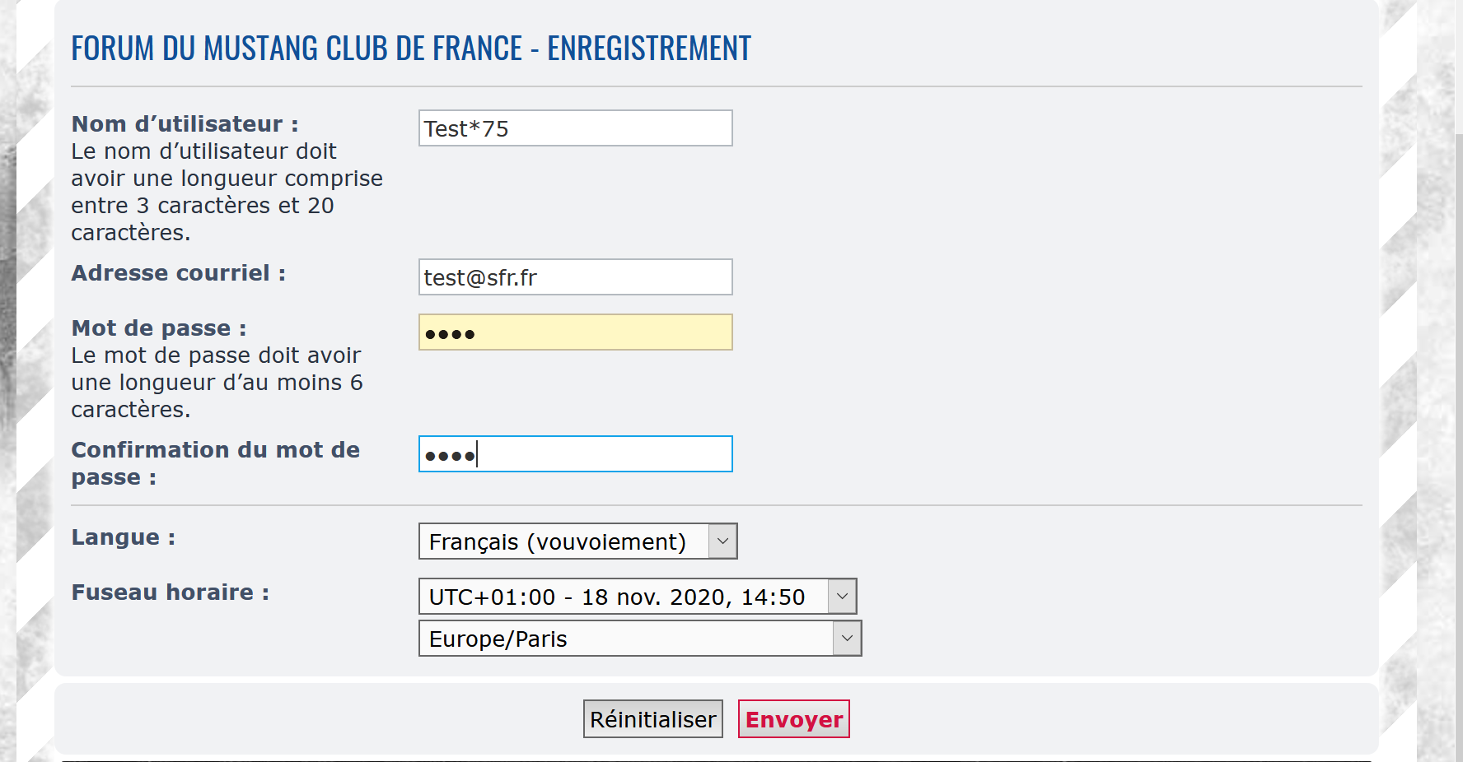The width and height of the screenshot is (1463, 762).
Task: Click the email field showing test@sfr.fr
Action: pyautogui.click(x=575, y=277)
